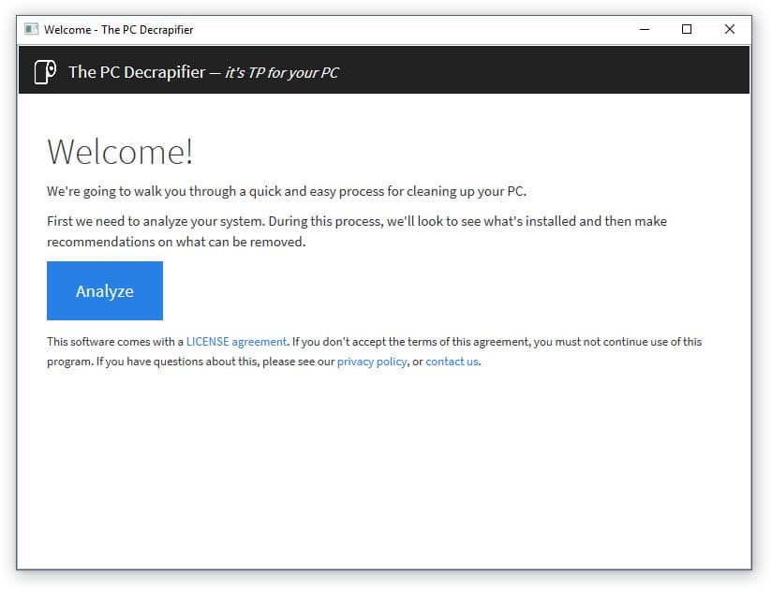Click the app icon in title bar

pos(32,30)
